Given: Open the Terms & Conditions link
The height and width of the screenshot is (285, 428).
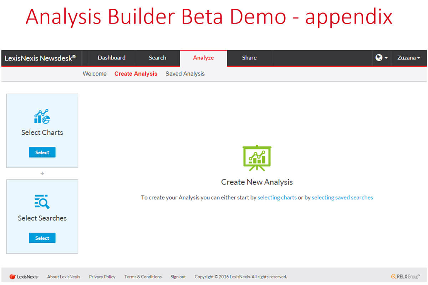Looking at the screenshot, I should click(143, 277).
